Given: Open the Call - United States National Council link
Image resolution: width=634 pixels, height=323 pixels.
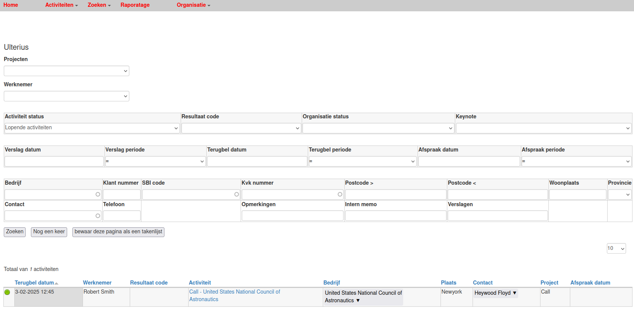Looking at the screenshot, I should point(234,292).
